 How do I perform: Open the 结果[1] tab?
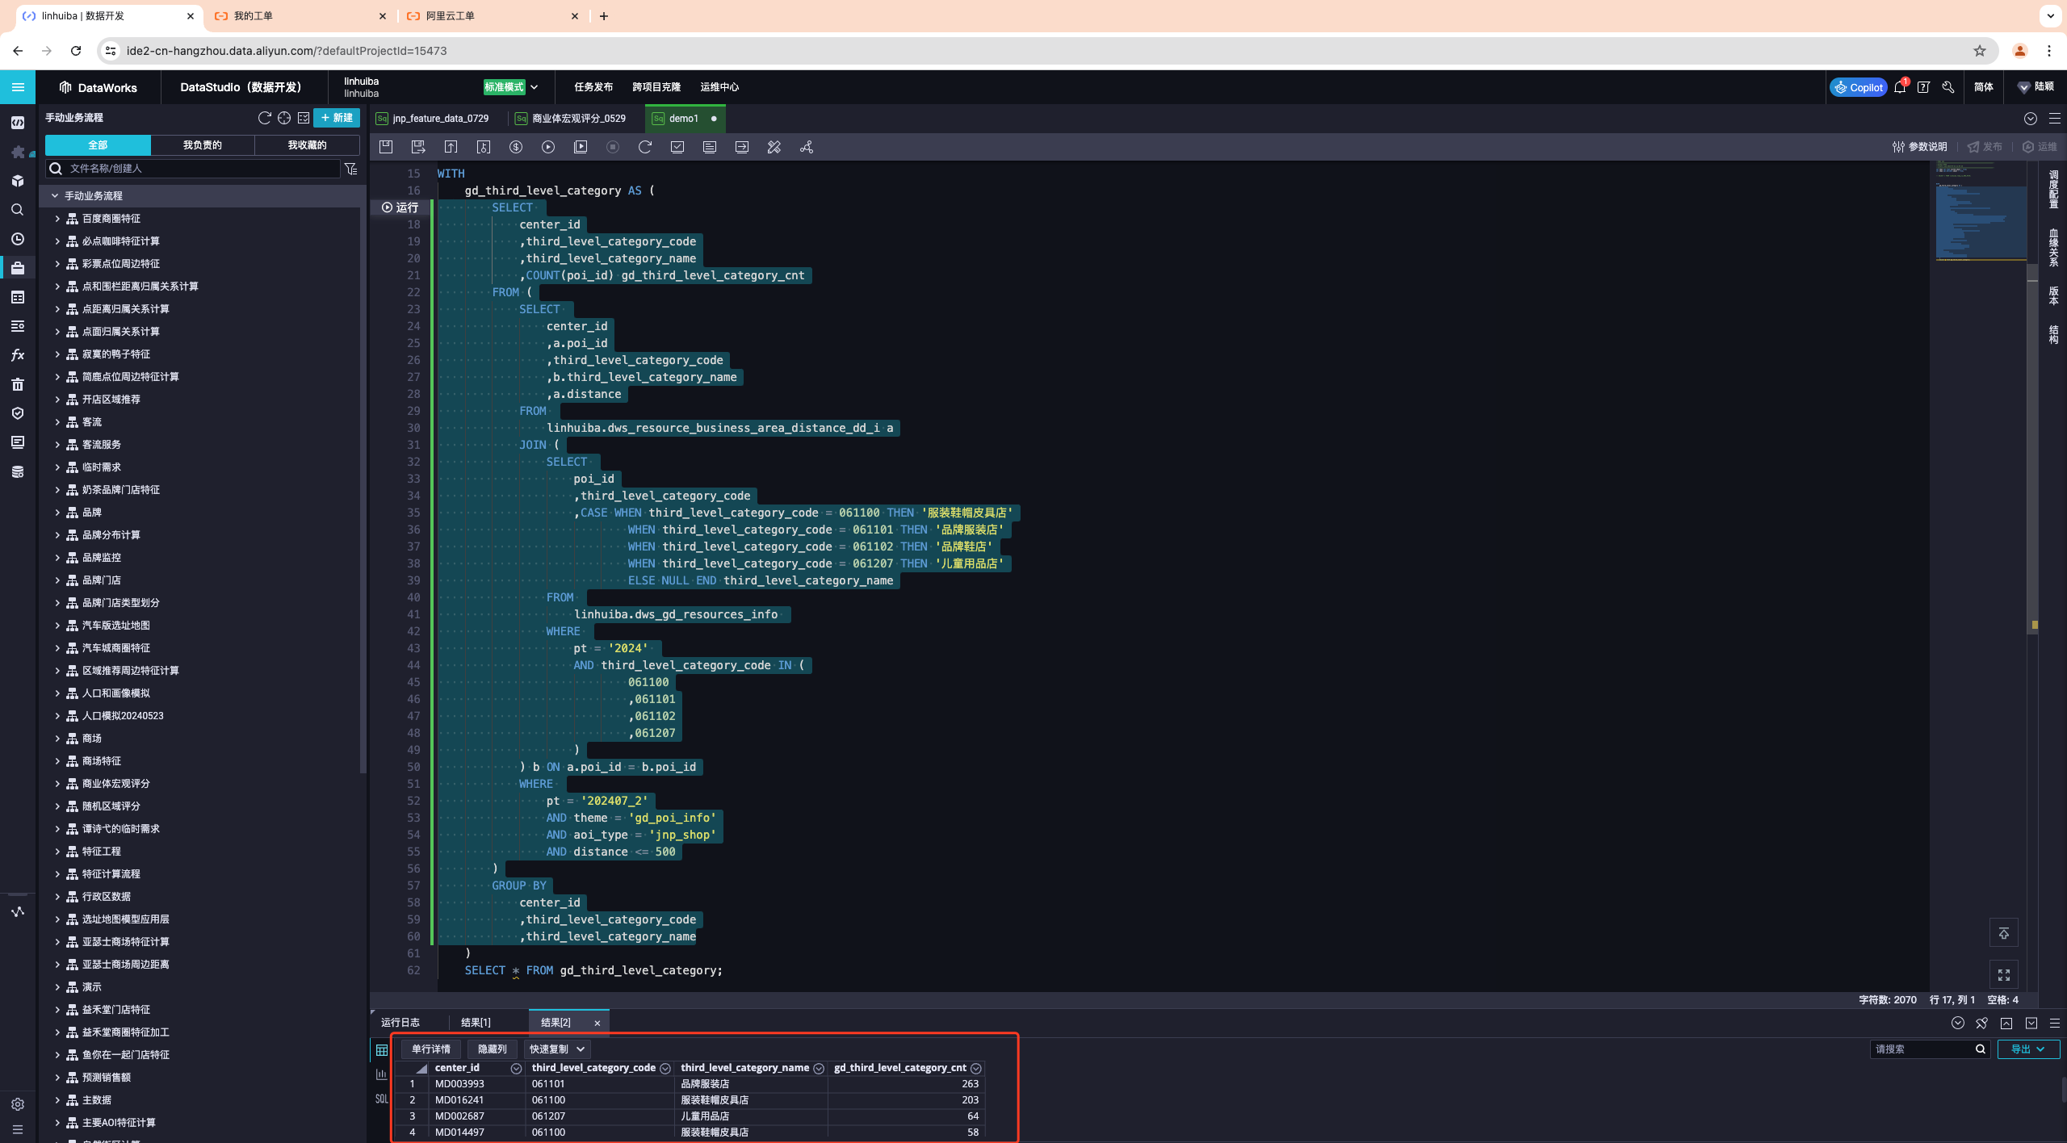476,1022
